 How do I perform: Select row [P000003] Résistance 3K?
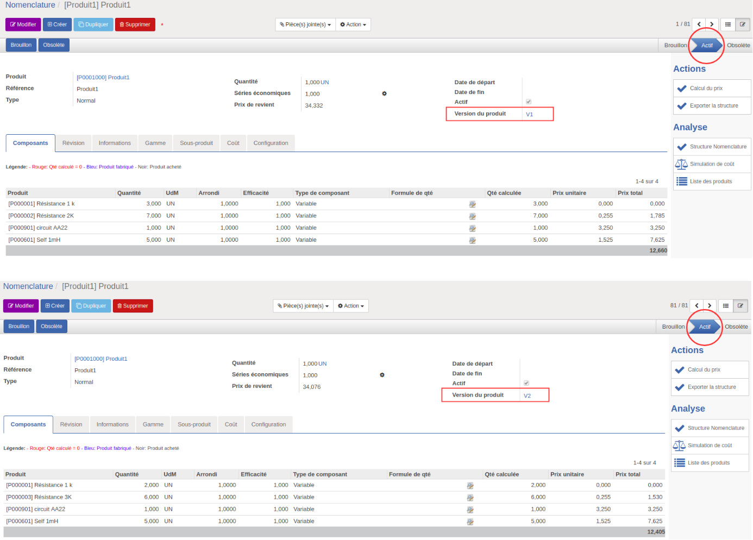[334, 498]
